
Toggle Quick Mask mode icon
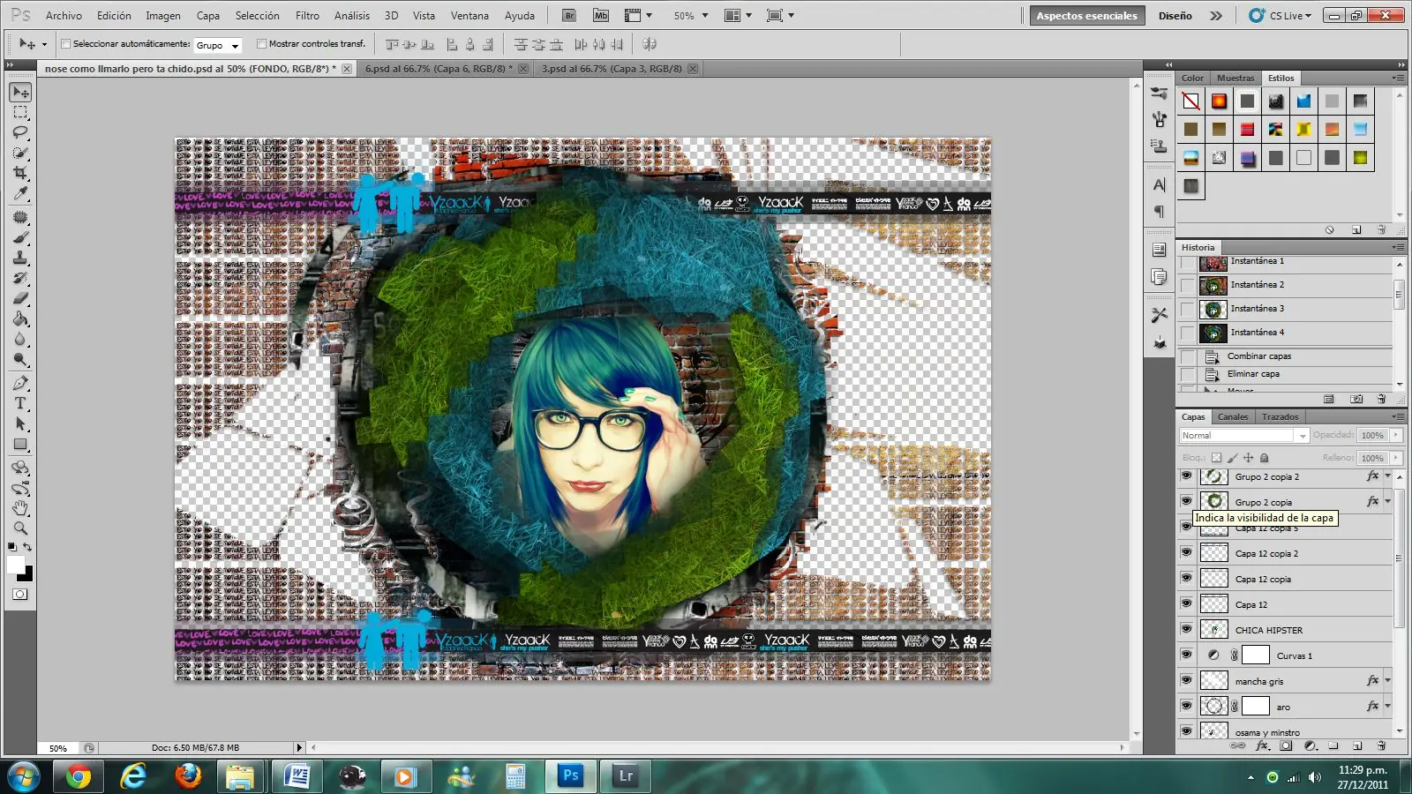[19, 595]
